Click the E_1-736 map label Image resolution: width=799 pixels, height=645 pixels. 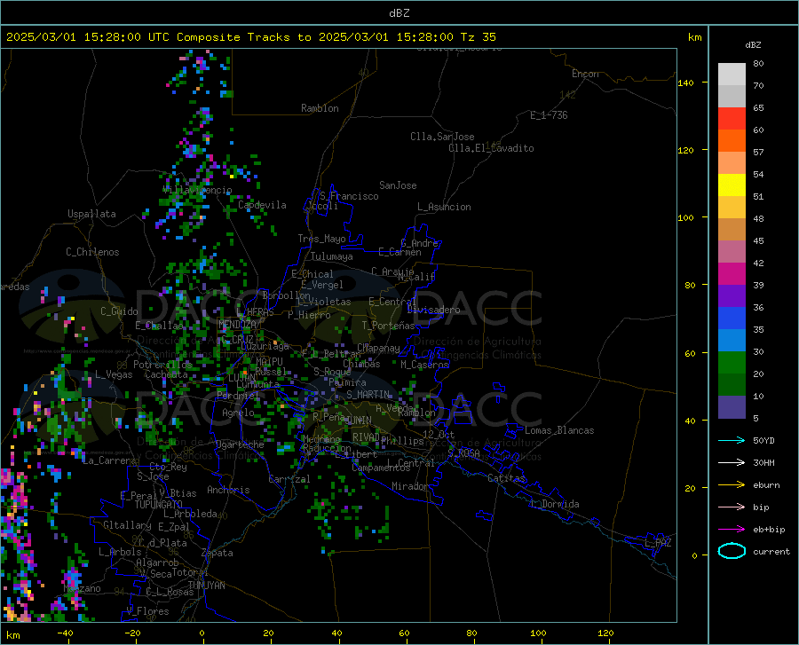coord(549,115)
